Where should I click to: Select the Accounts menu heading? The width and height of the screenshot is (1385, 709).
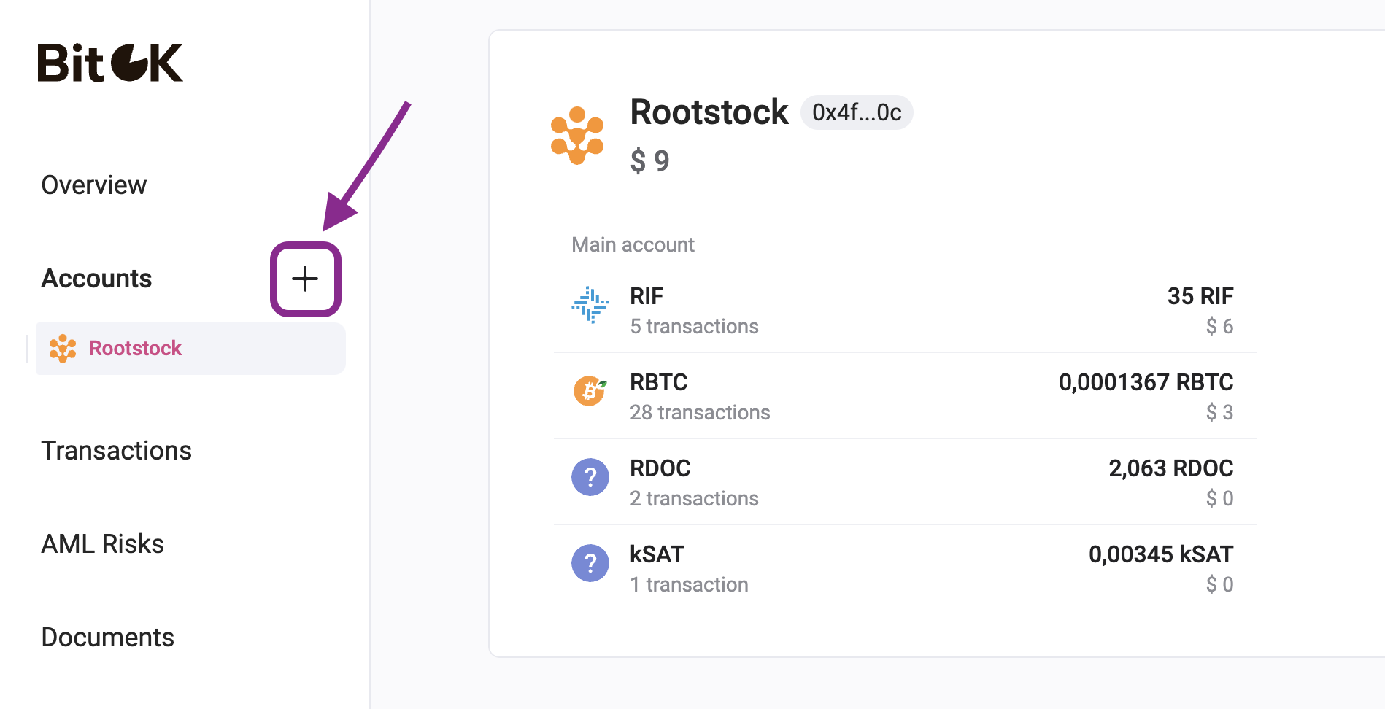(97, 279)
